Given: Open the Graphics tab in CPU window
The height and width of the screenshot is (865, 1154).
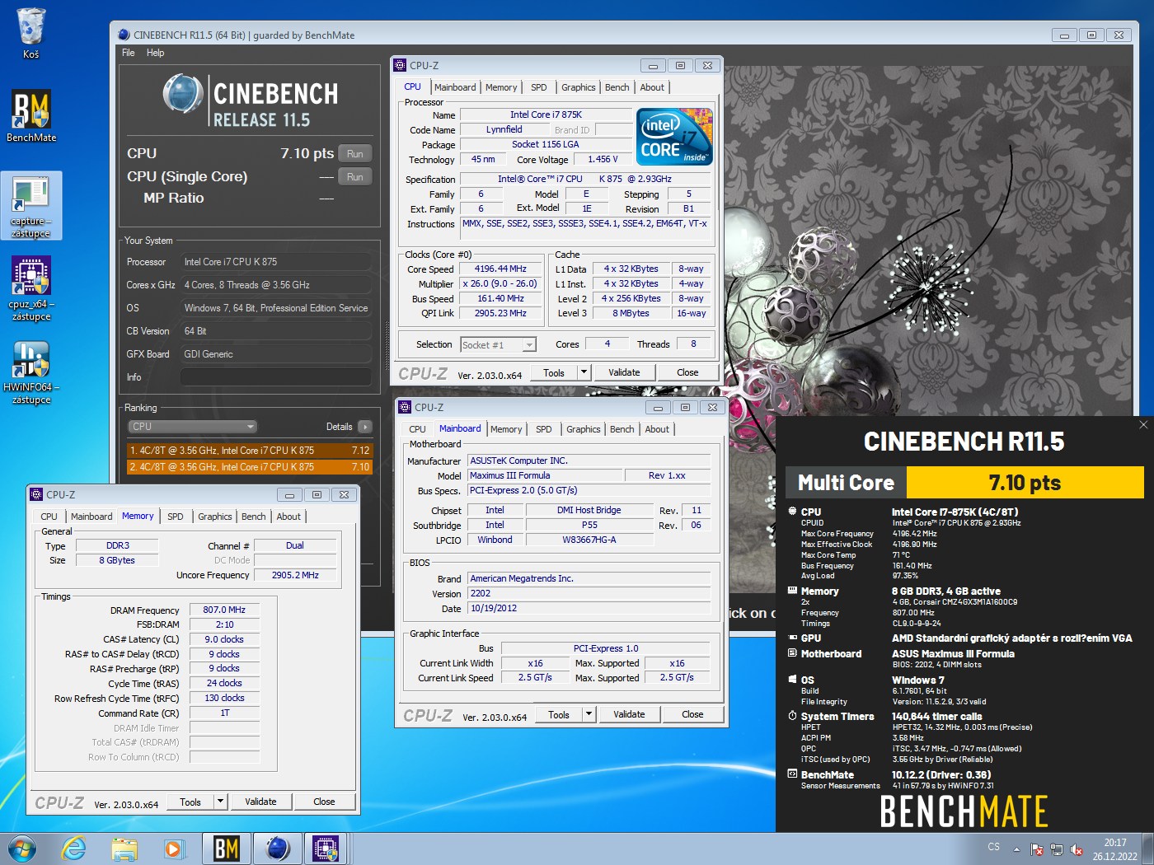Looking at the screenshot, I should click(x=579, y=87).
